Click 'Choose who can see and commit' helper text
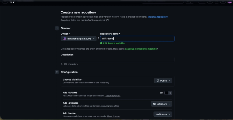 (86, 83)
